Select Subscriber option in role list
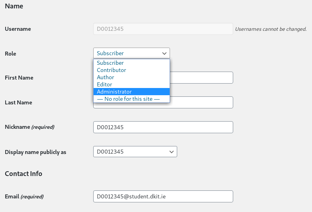The height and width of the screenshot is (212, 312). pyautogui.click(x=131, y=63)
